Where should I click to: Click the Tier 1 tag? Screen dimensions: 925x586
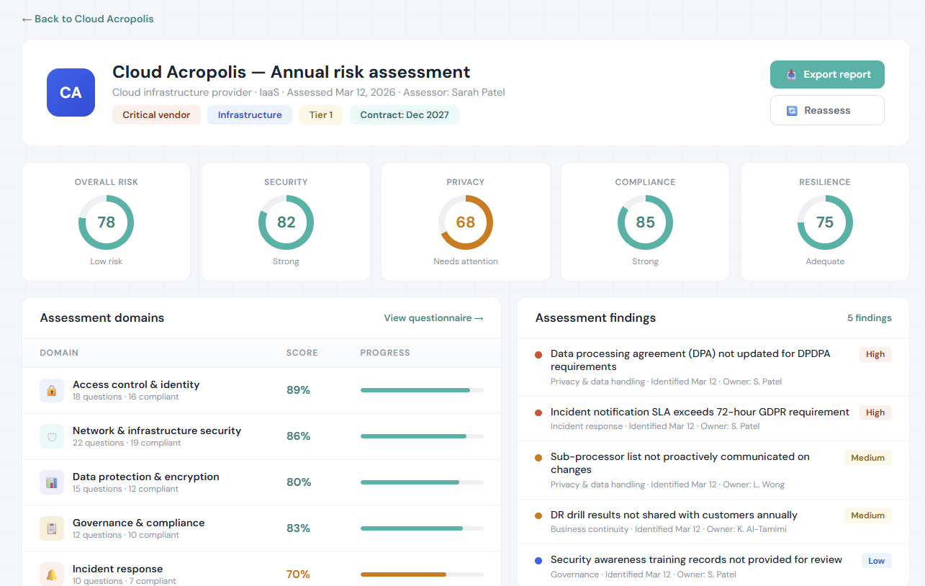click(321, 114)
